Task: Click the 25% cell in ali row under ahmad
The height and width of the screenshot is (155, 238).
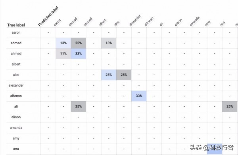Action: pos(79,107)
